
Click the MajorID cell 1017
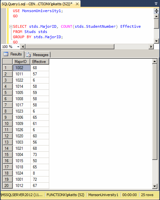pos(22,105)
